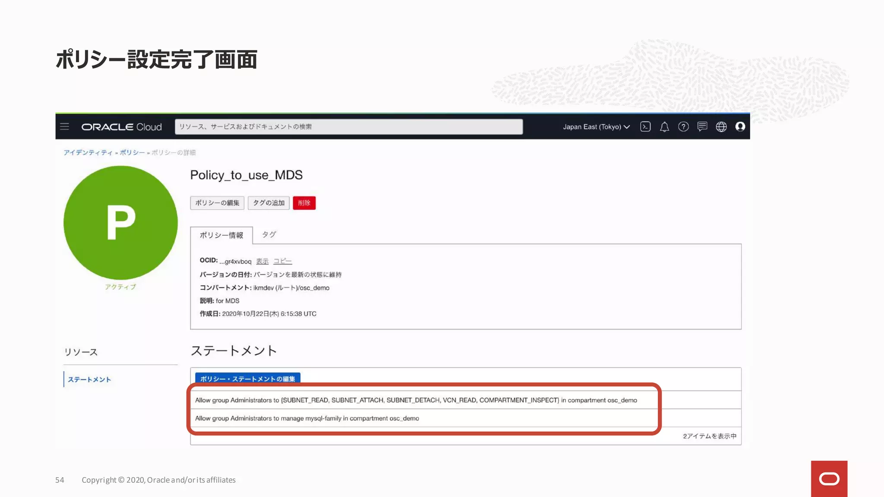Click the Oracle Cloud logo
The height and width of the screenshot is (497, 884).
(x=121, y=127)
